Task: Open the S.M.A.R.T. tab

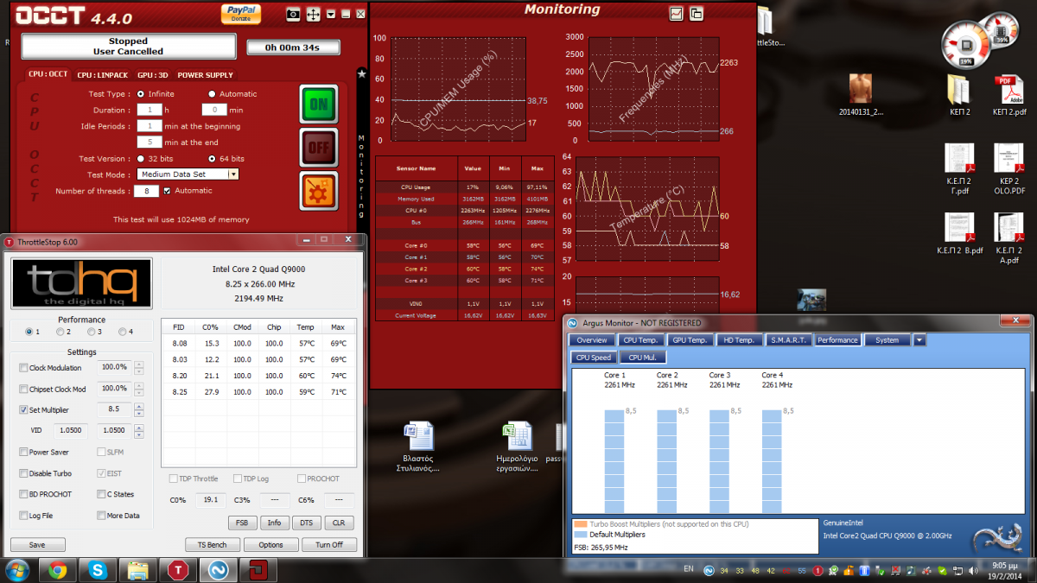Action: point(788,340)
